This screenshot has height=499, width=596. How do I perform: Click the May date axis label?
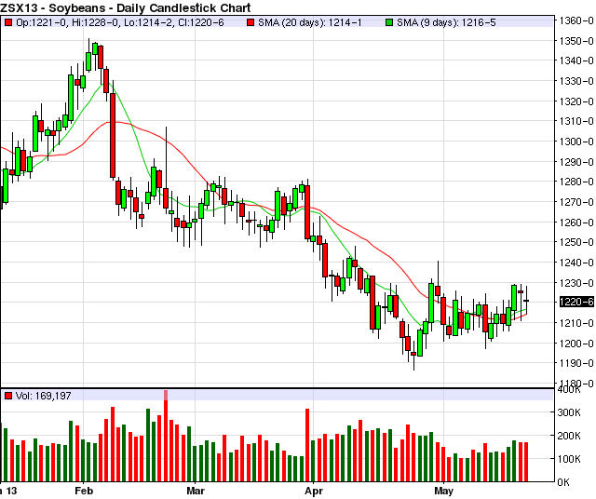[x=443, y=491]
